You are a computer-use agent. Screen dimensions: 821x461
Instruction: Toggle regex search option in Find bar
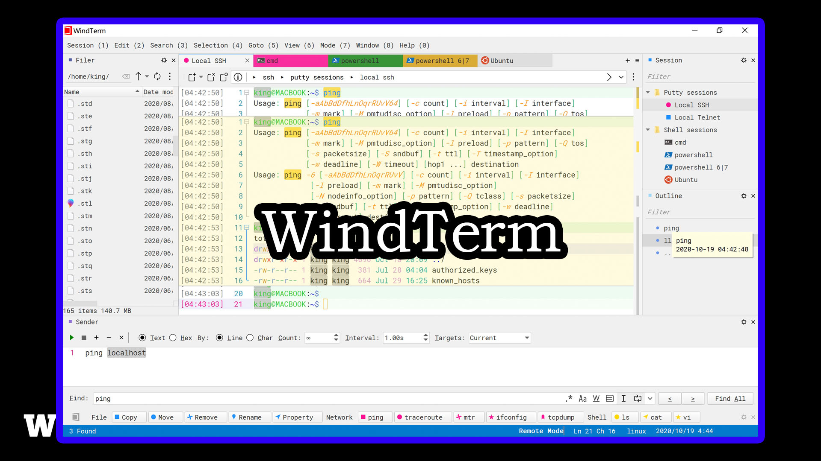click(x=569, y=398)
